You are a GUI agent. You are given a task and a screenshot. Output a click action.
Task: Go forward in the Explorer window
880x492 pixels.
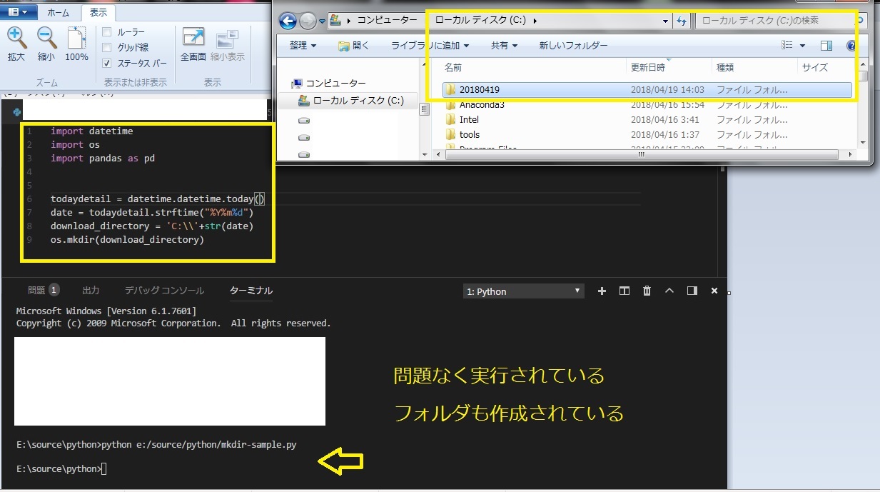point(308,21)
